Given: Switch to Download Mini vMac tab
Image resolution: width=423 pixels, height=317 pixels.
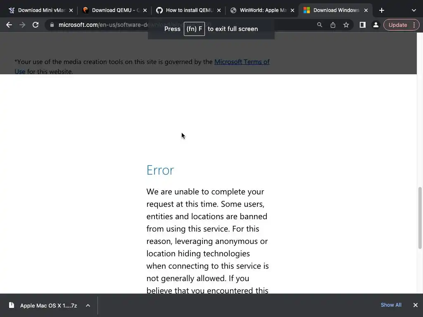Looking at the screenshot, I should tap(41, 10).
